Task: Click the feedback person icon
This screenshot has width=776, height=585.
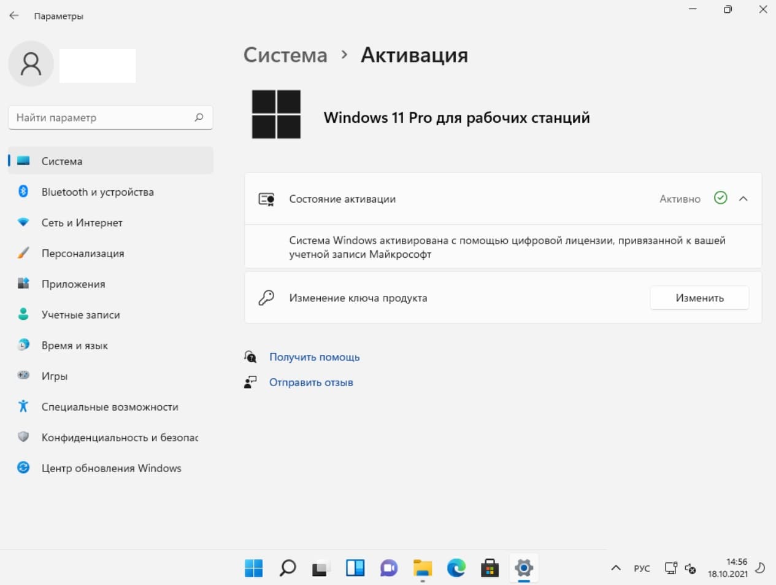Action: (250, 382)
